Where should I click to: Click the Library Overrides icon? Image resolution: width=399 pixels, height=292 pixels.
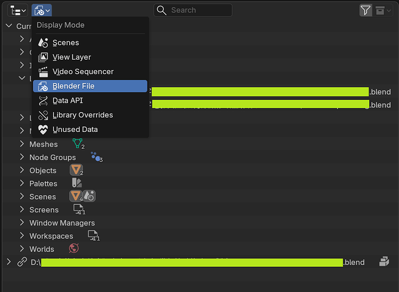43,115
